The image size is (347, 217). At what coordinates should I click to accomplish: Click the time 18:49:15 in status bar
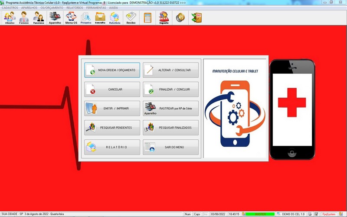(x=234, y=214)
